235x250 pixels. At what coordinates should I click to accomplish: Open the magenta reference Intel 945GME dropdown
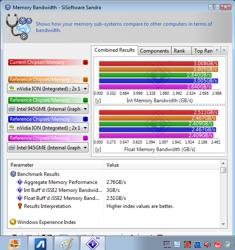click(48, 148)
